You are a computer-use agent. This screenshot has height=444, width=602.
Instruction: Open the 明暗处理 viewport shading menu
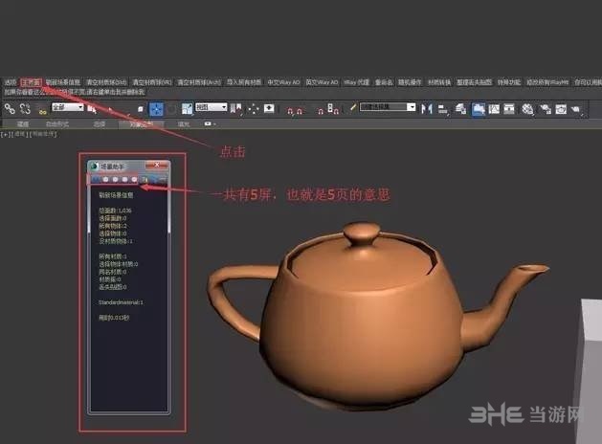pos(43,134)
